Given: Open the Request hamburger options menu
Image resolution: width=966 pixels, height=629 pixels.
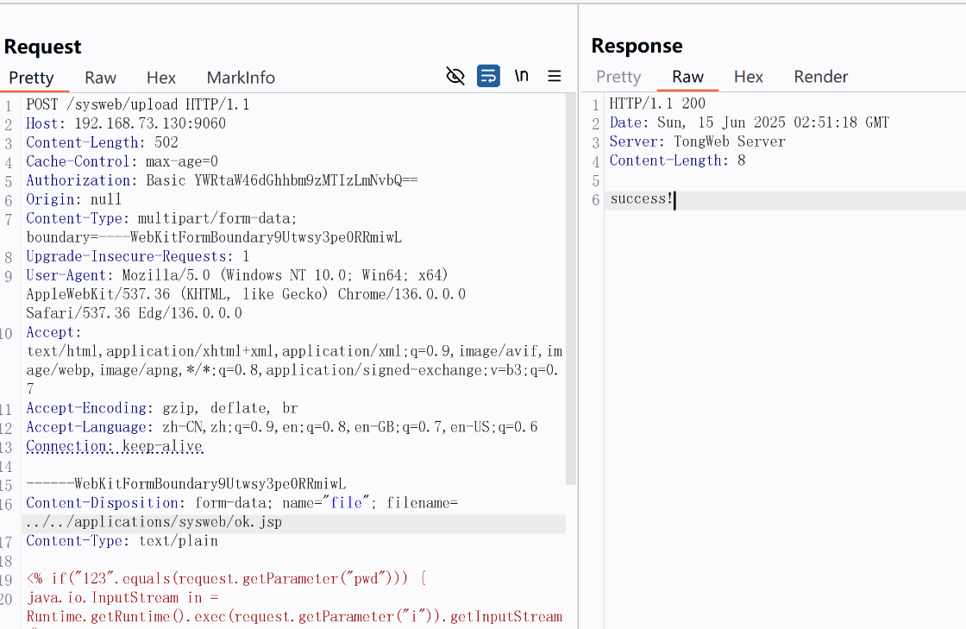Looking at the screenshot, I should (x=555, y=76).
